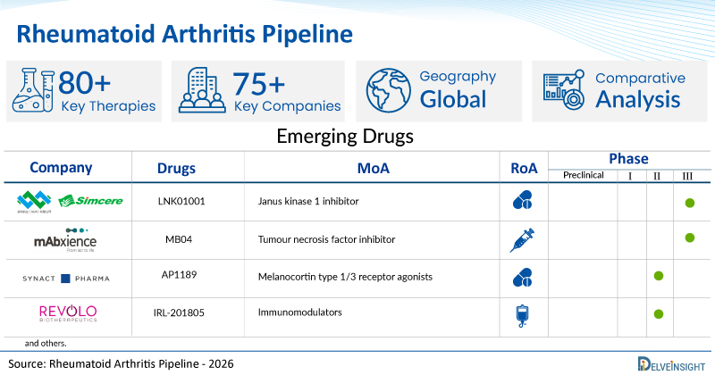The height and width of the screenshot is (375, 715).
Task: Click the green Phase II dot for AP1189
Action: [x=658, y=277]
